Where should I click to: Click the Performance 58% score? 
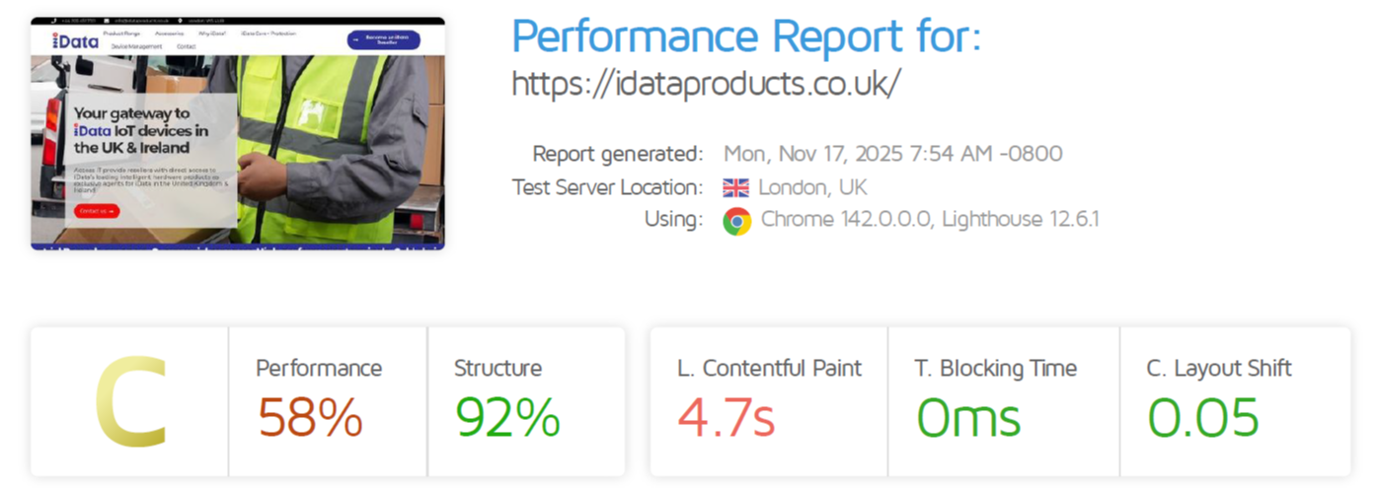310,417
